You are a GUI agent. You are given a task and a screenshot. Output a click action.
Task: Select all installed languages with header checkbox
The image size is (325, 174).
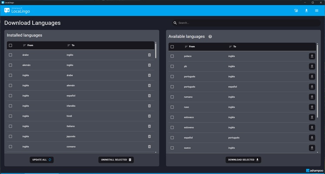pyautogui.click(x=10, y=45)
